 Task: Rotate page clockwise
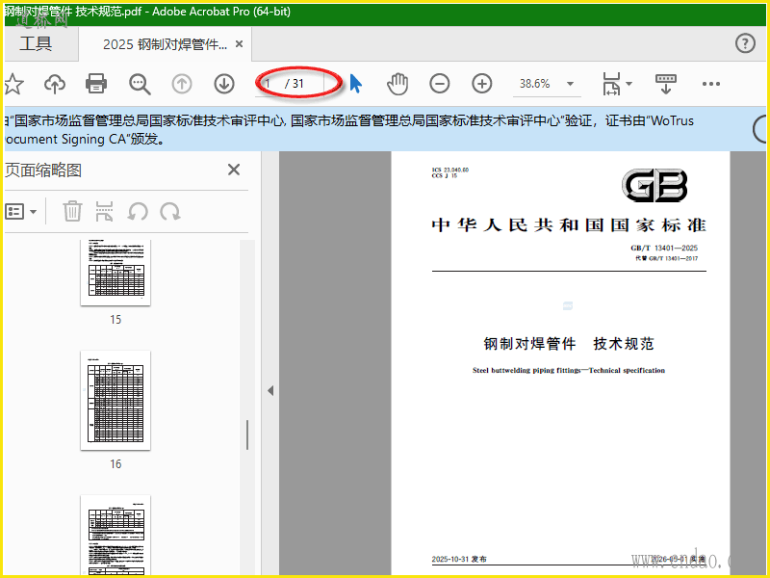pos(170,212)
